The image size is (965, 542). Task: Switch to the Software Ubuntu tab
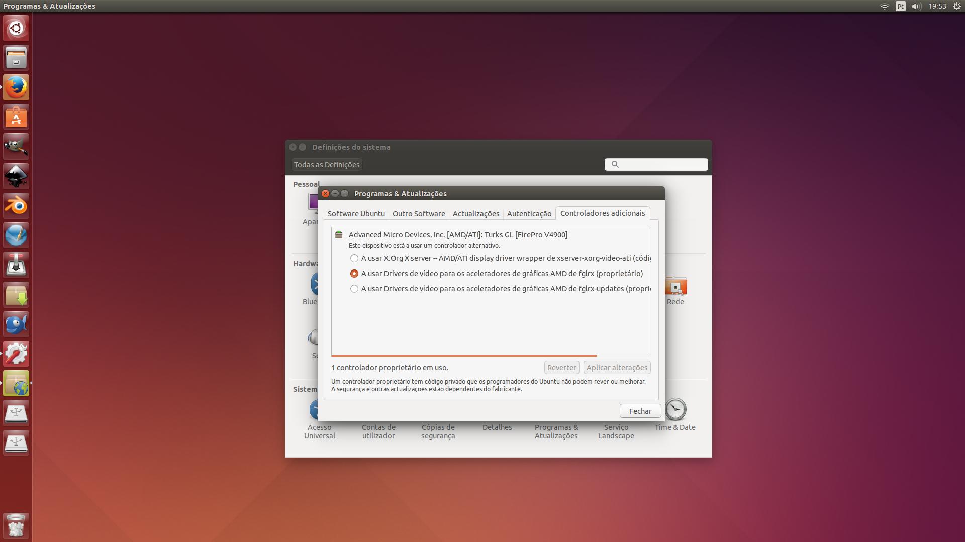(x=356, y=214)
